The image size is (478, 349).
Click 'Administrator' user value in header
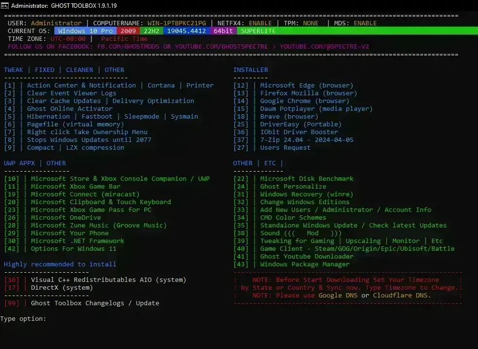56,23
